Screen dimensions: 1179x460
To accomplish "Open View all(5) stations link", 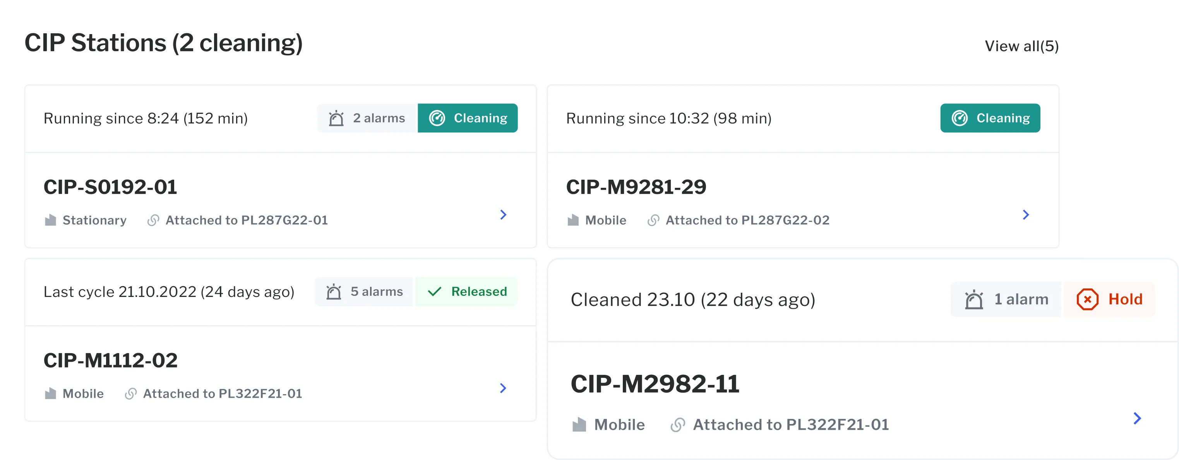I will point(1021,46).
